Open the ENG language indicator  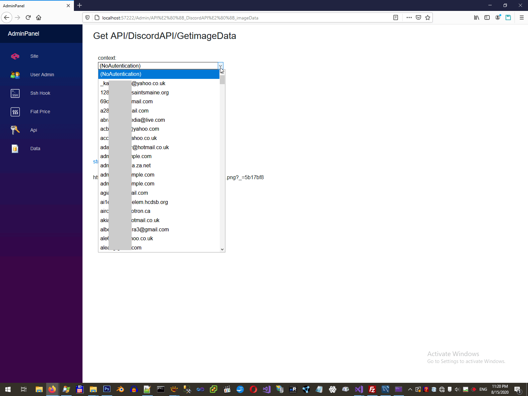(483, 389)
